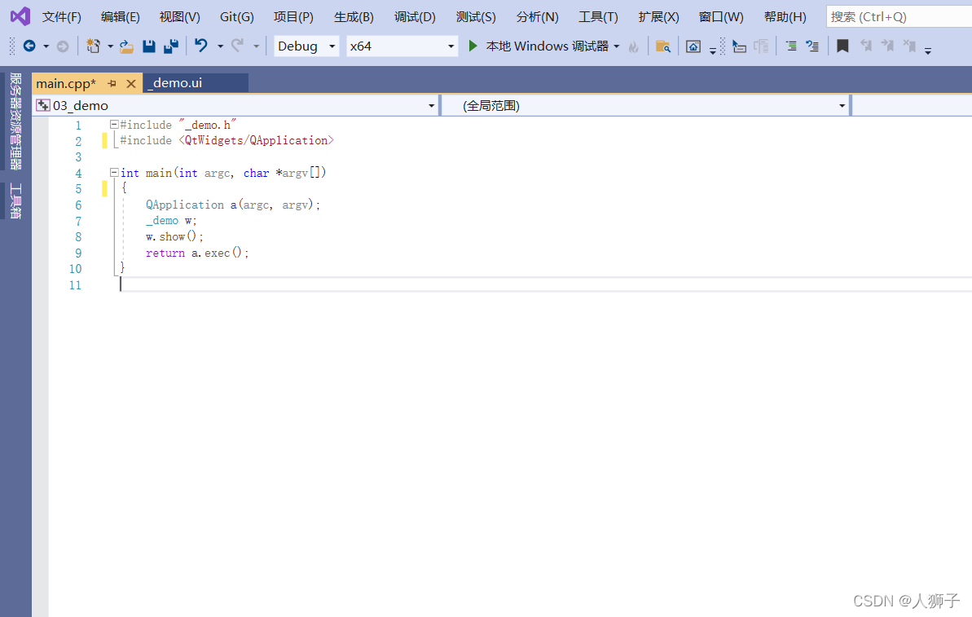Click the cursor-over-box toolbar icon
972x617 pixels.
pos(738,46)
